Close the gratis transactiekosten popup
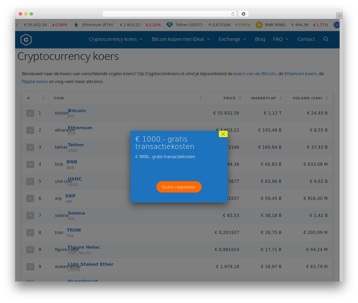Image resolution: width=358 pixels, height=303 pixels. (x=223, y=134)
